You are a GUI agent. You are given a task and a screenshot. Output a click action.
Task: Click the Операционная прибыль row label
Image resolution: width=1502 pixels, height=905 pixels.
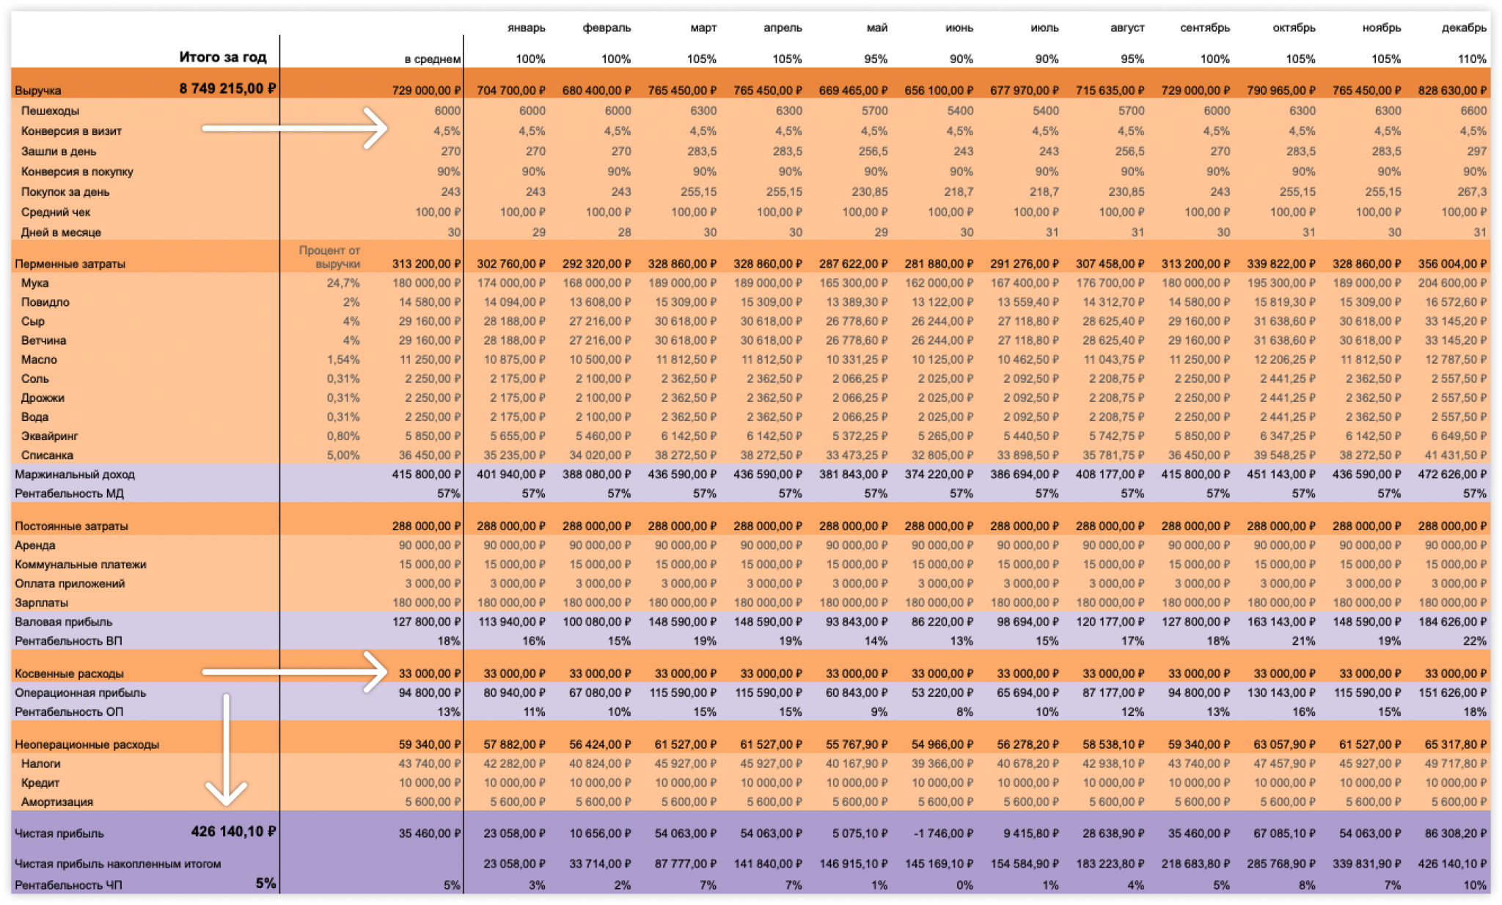pos(81,692)
